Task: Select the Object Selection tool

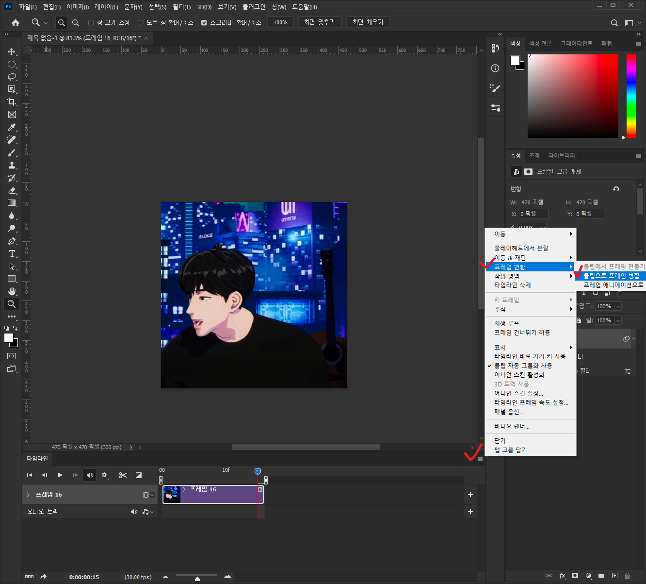Action: [12, 89]
